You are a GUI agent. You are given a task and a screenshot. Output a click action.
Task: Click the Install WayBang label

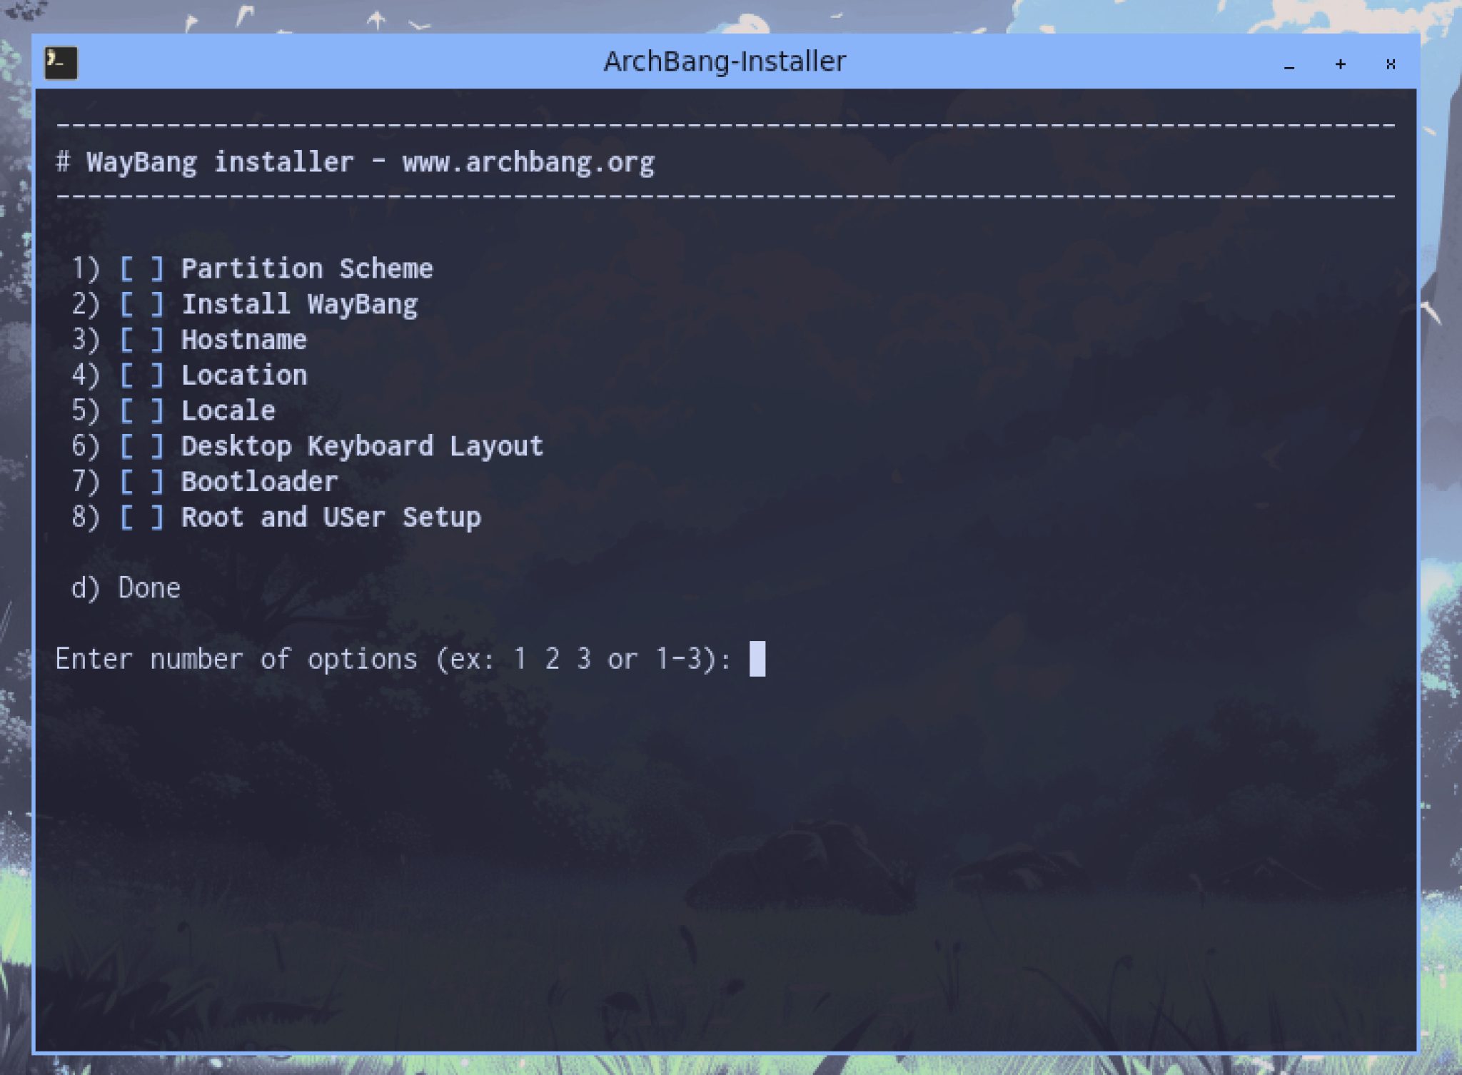[299, 305]
